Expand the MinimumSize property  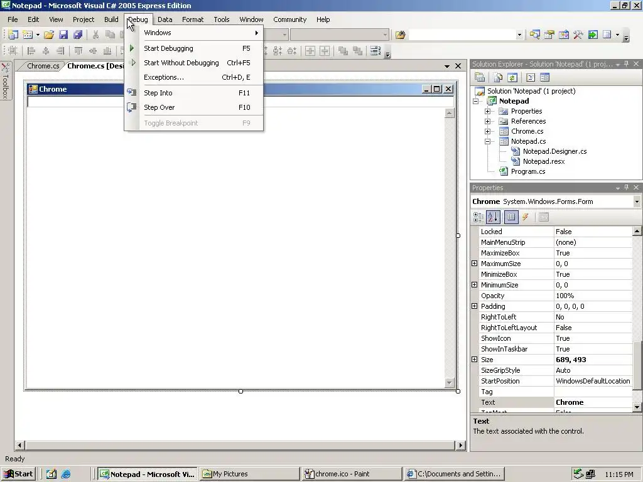coord(475,285)
